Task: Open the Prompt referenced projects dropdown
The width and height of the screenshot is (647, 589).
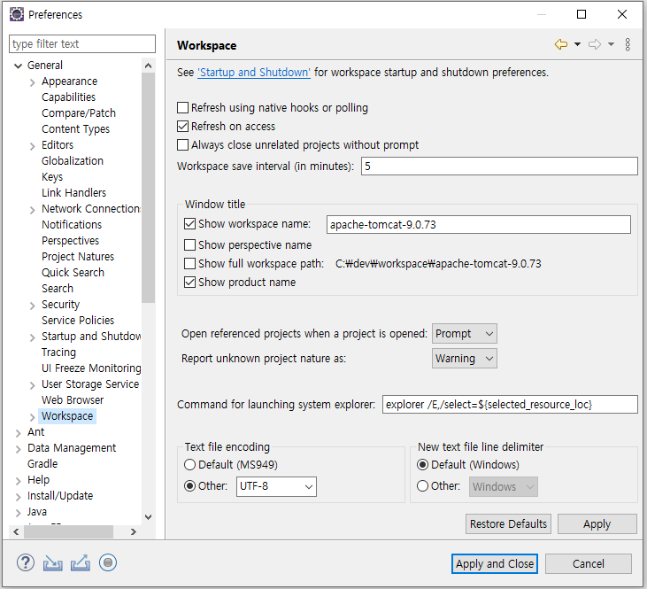Action: coord(464,333)
